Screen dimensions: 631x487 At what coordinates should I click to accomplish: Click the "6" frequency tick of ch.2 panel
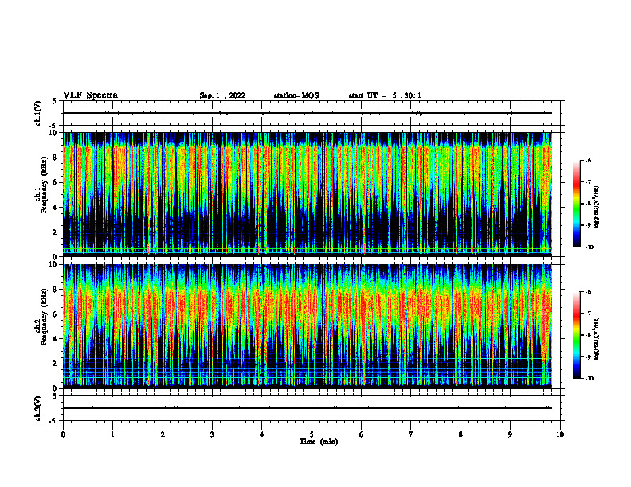tap(55, 314)
